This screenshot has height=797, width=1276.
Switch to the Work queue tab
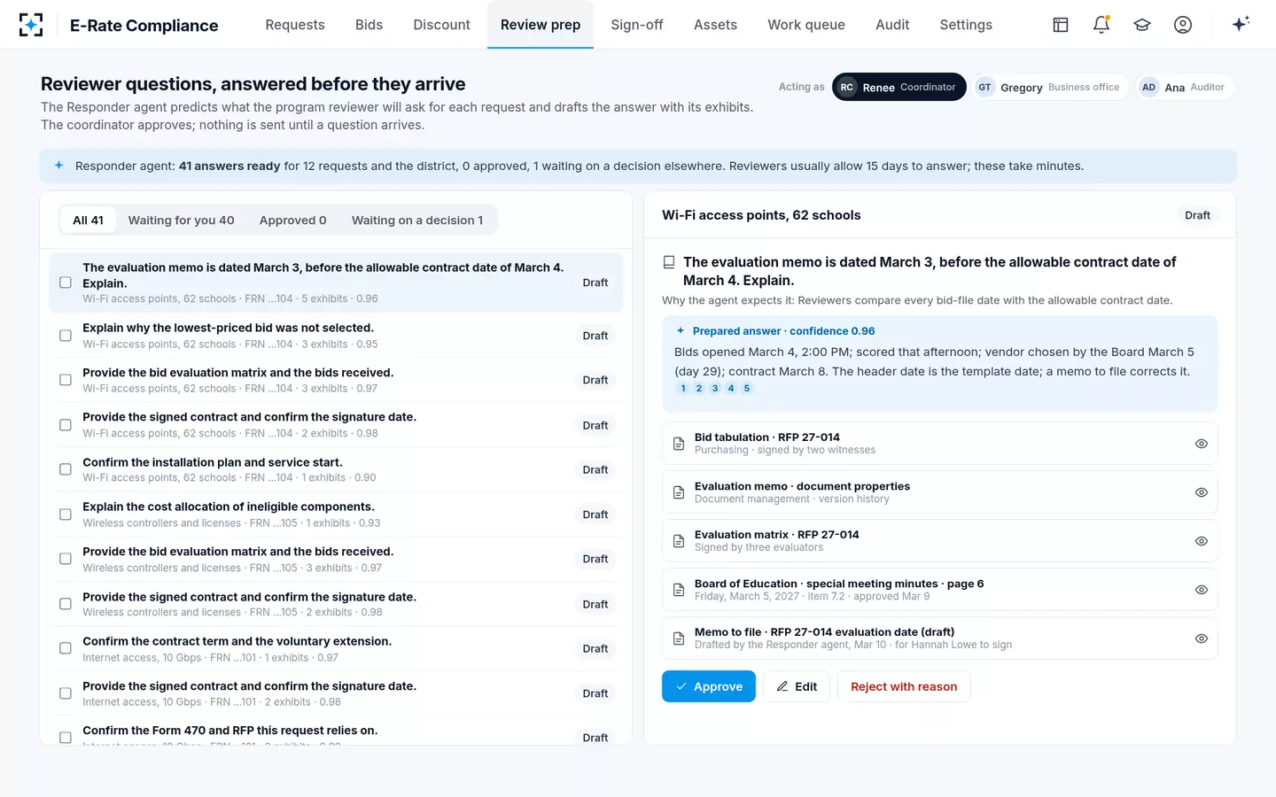coord(806,25)
